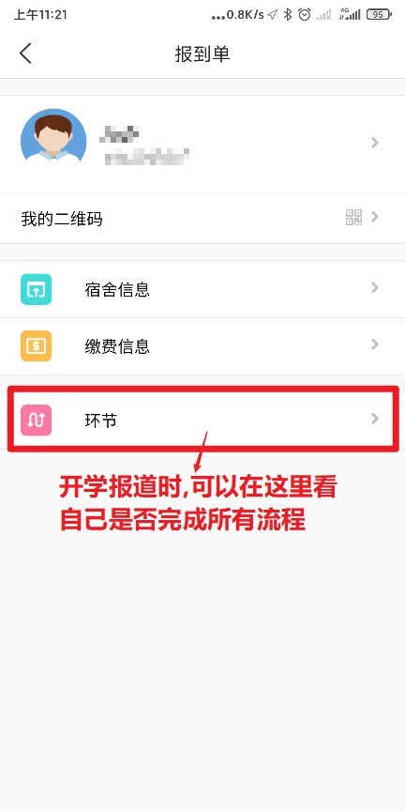Tap the pink 环节 icon
The image size is (405, 811).
tap(37, 420)
